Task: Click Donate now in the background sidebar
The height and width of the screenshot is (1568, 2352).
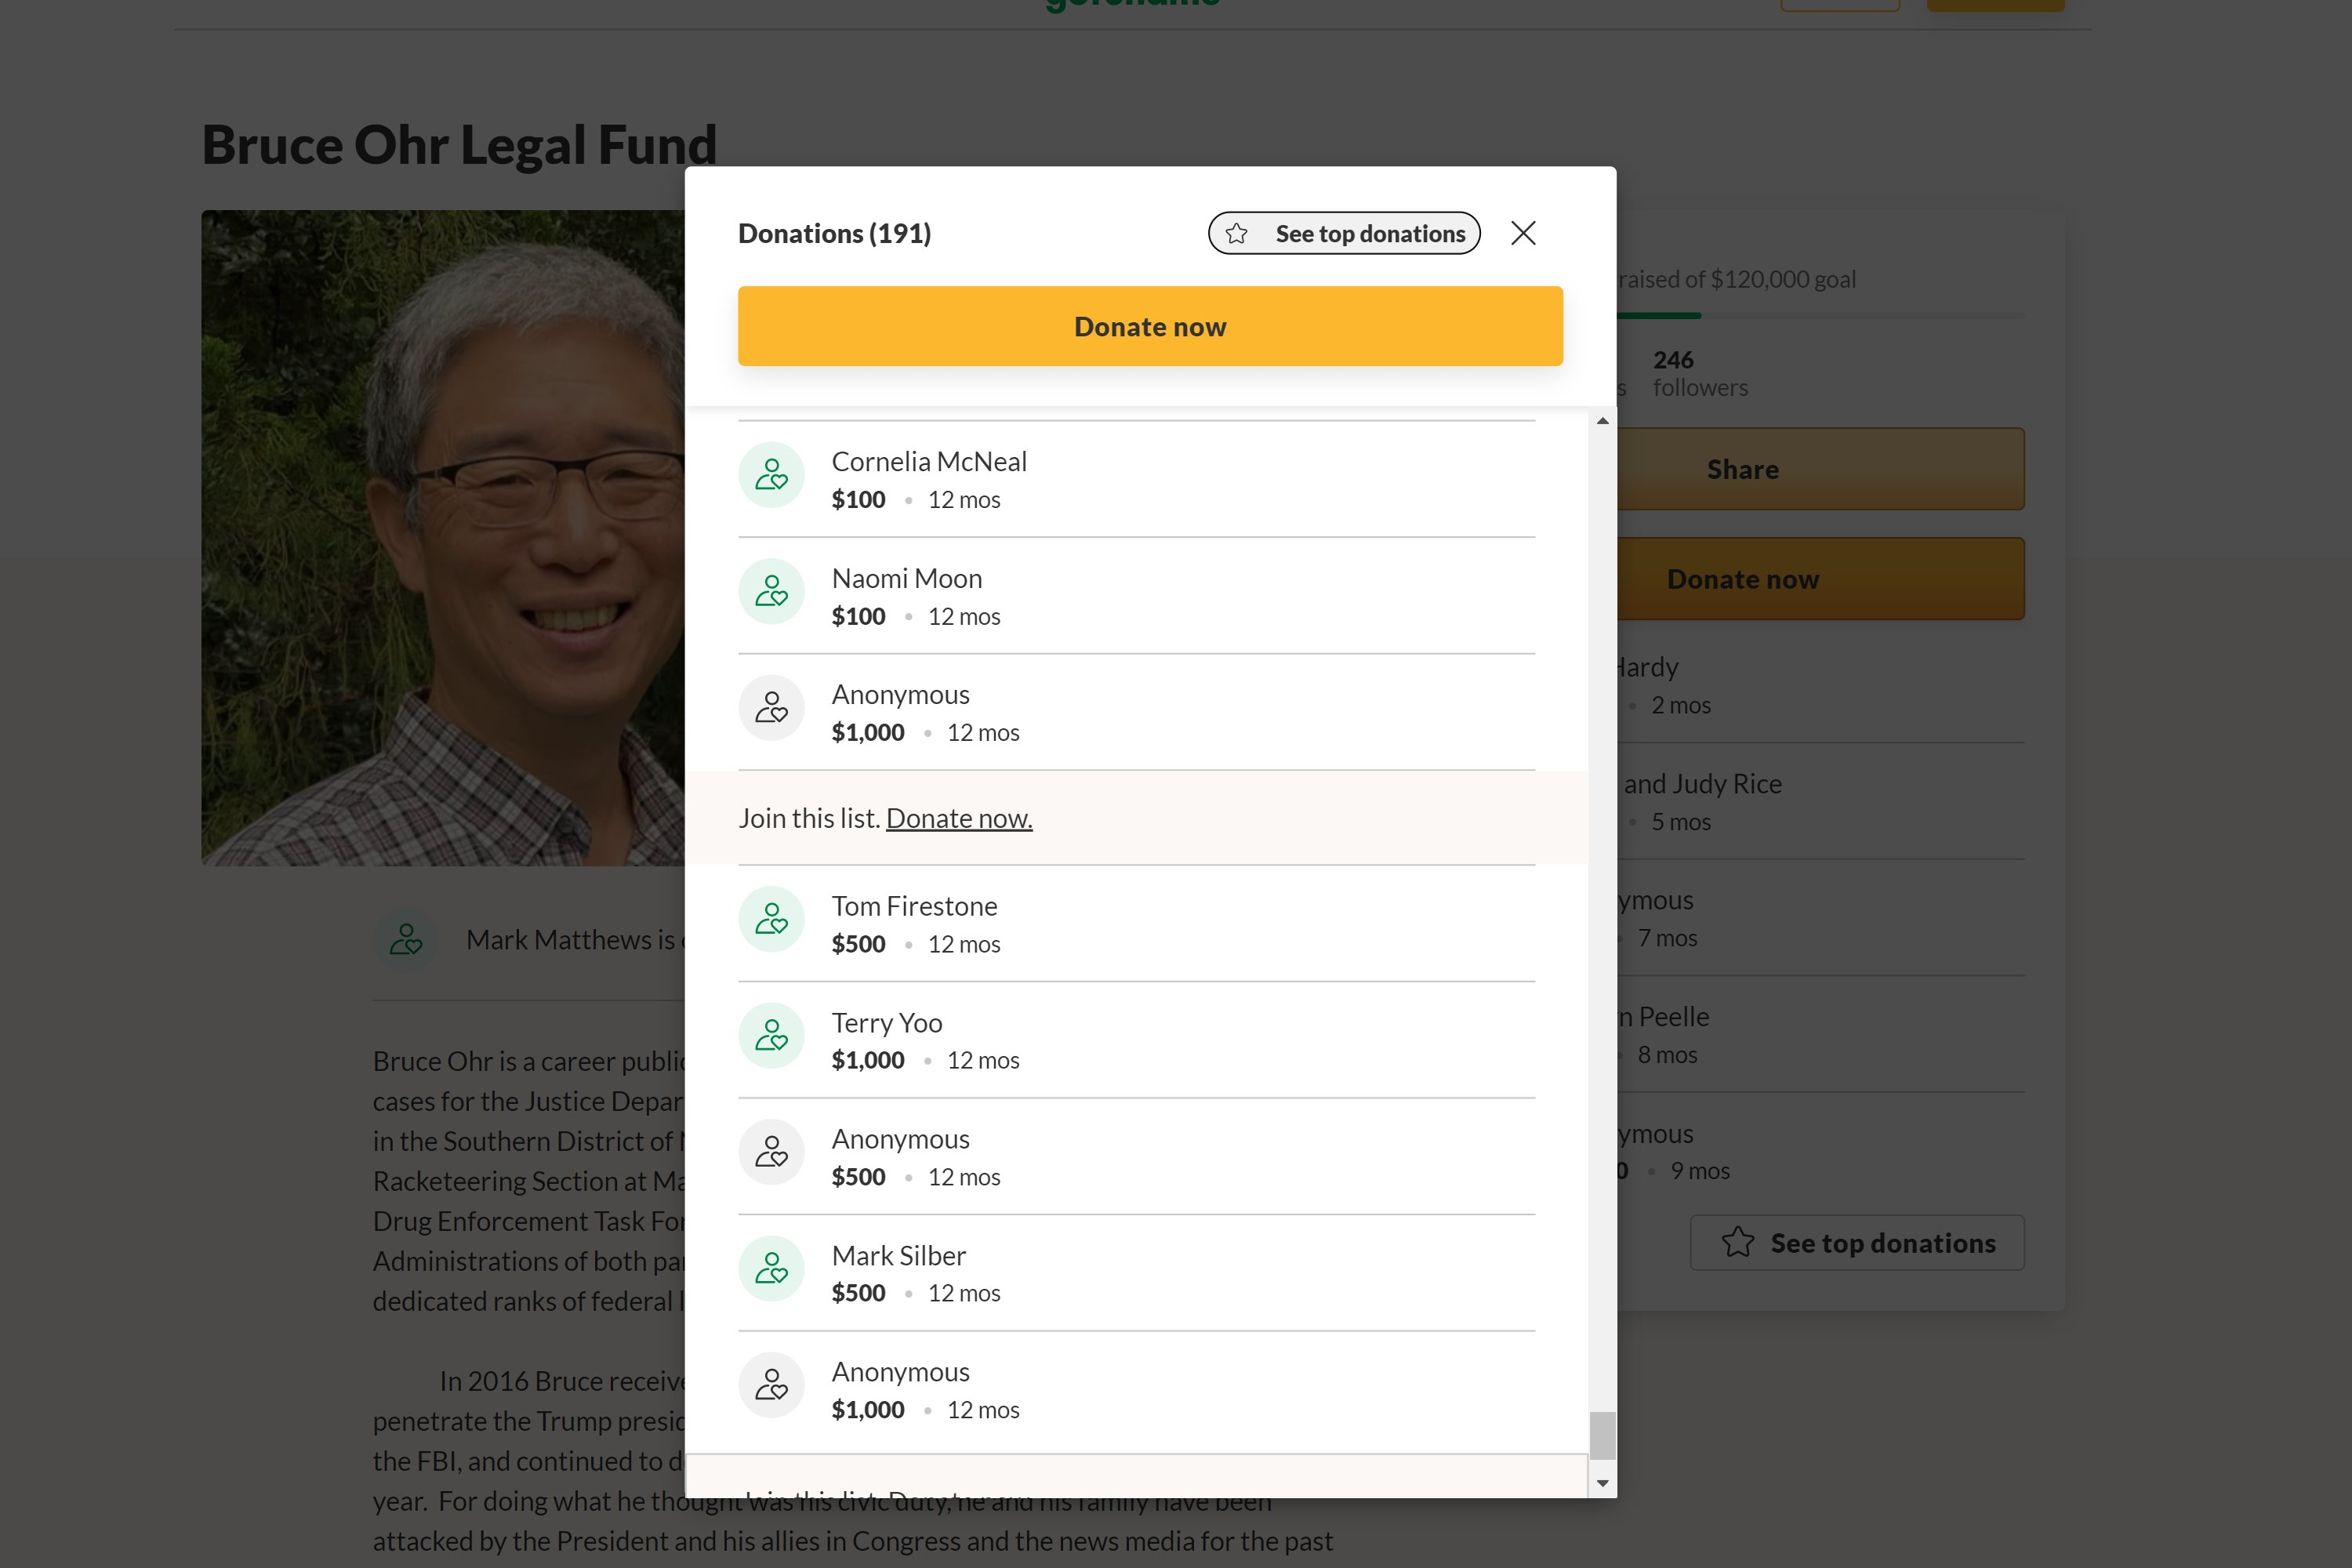Action: 1820,579
